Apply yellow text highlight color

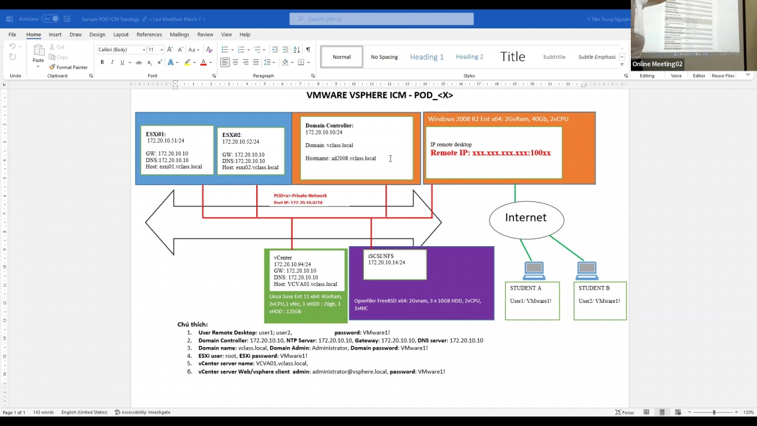point(187,62)
